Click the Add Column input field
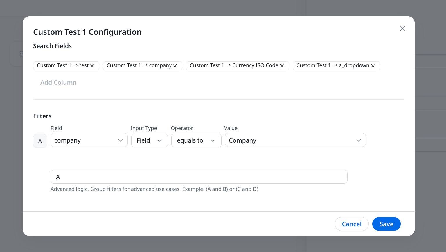 58,83
